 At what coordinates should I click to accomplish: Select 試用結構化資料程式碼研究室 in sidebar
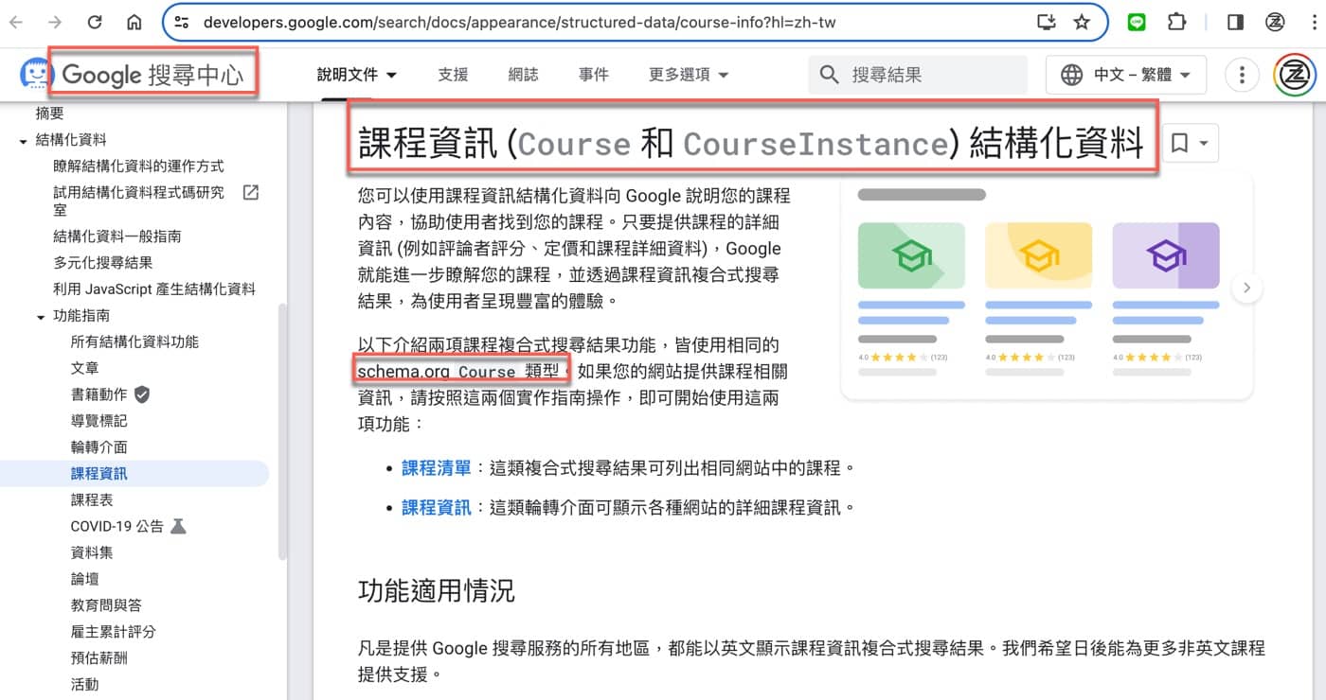pyautogui.click(x=138, y=201)
